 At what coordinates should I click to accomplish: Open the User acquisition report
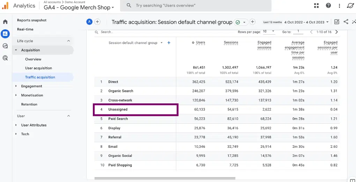[38, 68]
